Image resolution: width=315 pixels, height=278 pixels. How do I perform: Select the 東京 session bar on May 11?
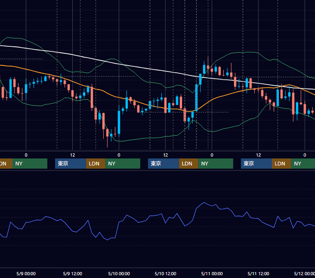(256, 164)
